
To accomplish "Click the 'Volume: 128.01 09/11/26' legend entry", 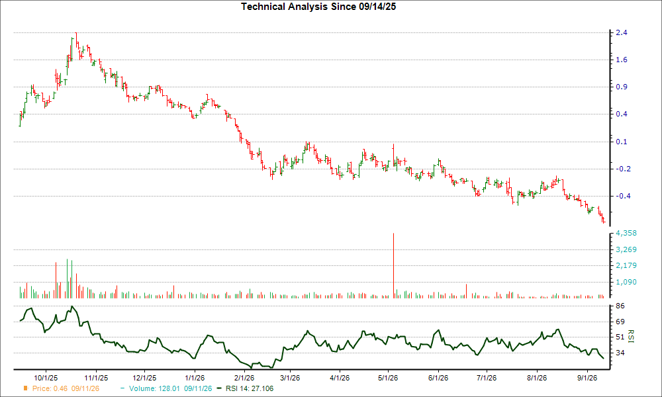I will [x=171, y=388].
